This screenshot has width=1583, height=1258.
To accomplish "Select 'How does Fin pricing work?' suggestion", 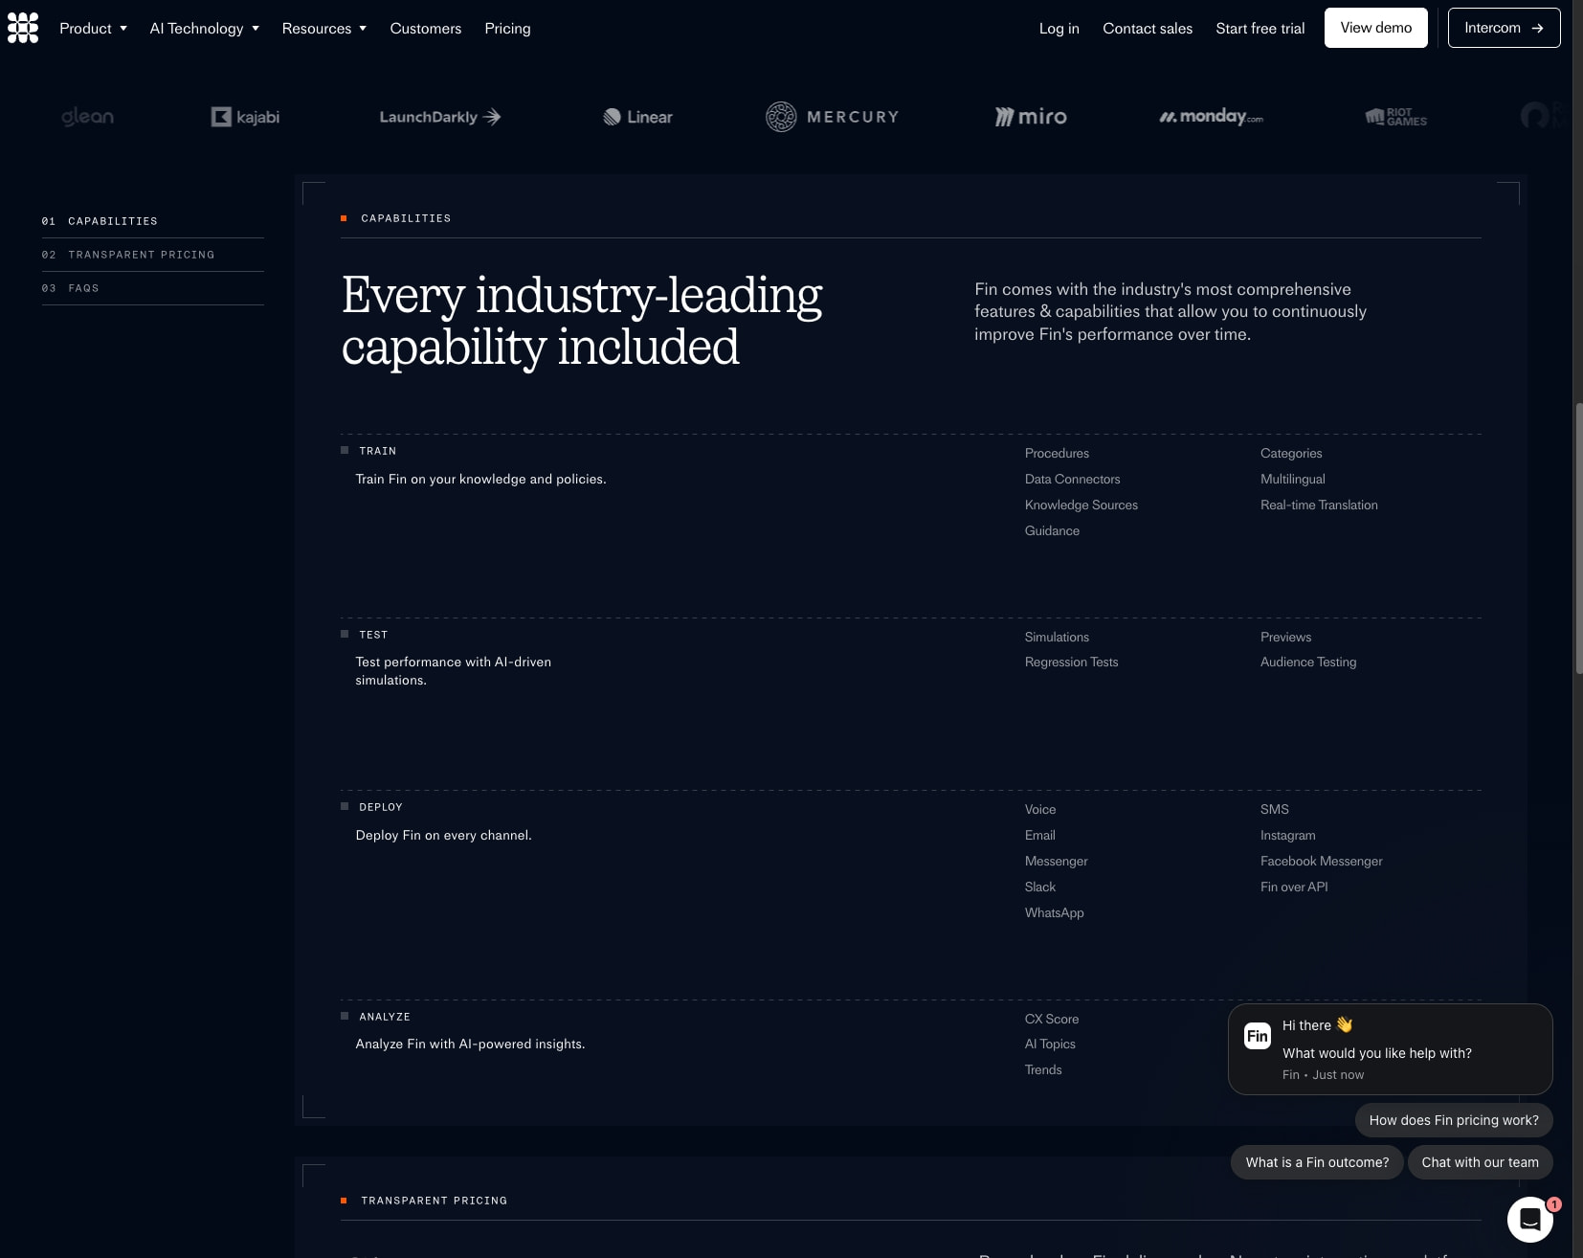I will tap(1454, 1120).
